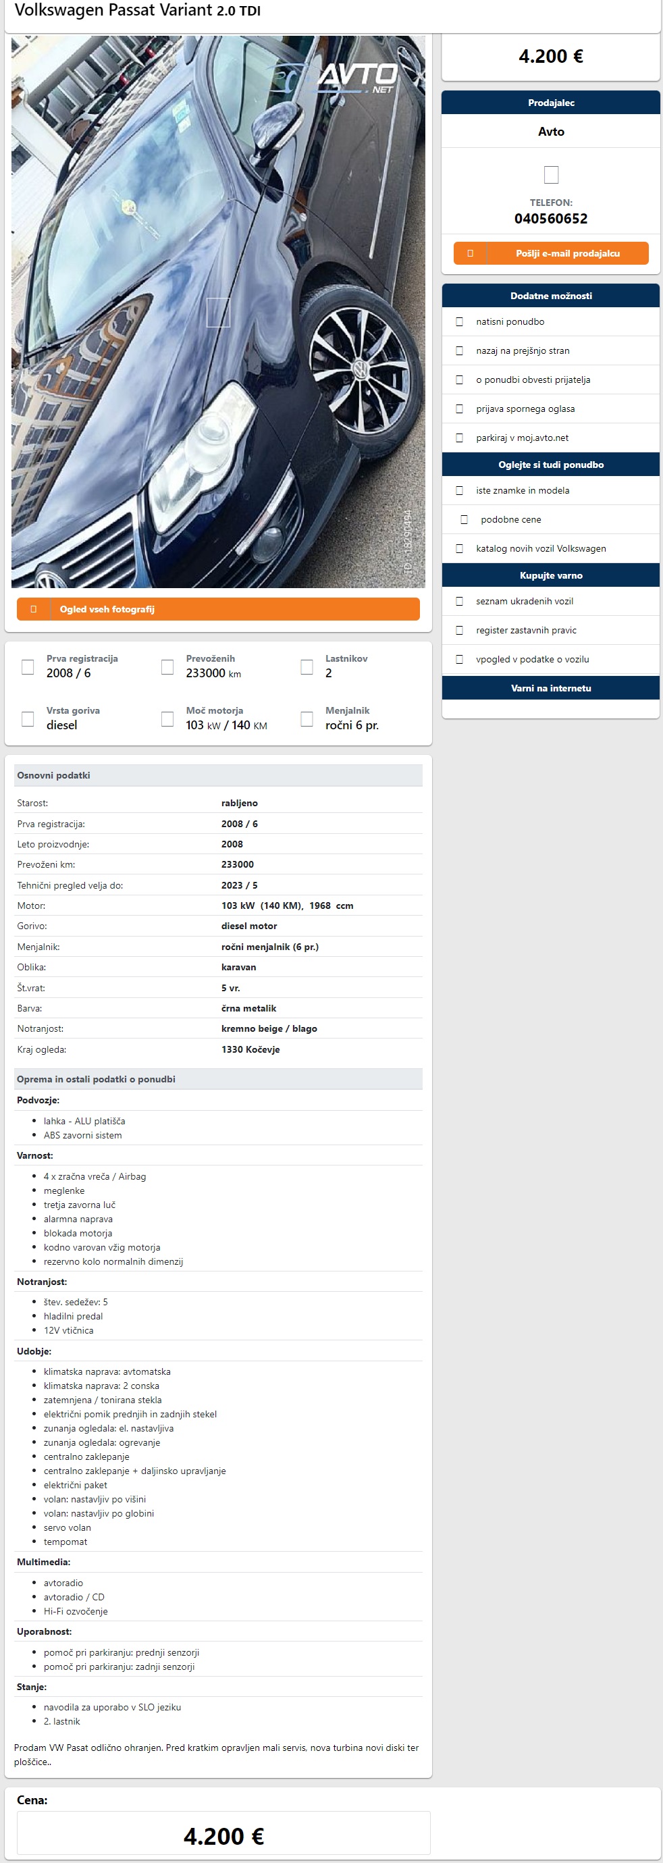Click icon beside parkiraj v moj.avto.net
Viewport: 663px width, 1863px height.
pos(459,438)
